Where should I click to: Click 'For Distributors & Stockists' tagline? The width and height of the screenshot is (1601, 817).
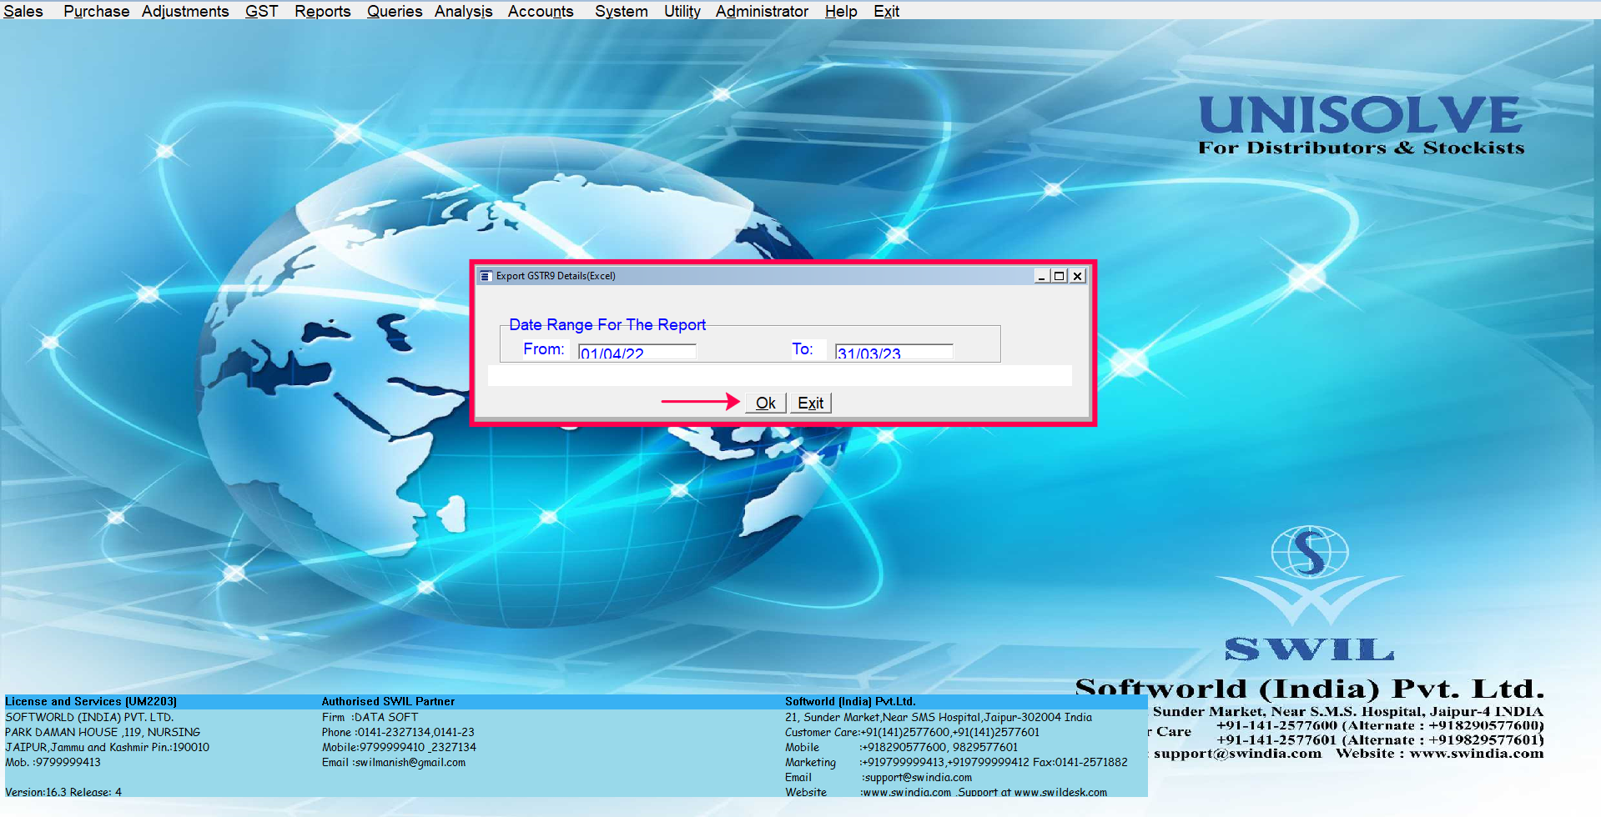pos(1362,148)
